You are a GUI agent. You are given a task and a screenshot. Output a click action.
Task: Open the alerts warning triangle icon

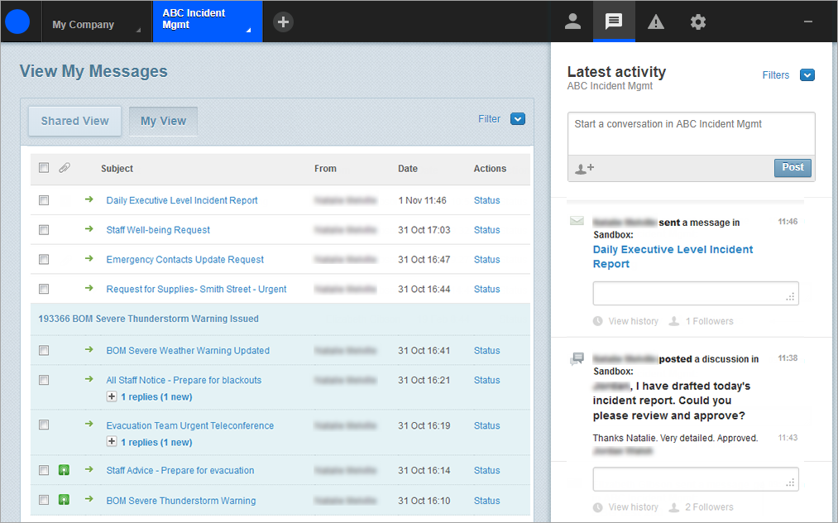656,22
